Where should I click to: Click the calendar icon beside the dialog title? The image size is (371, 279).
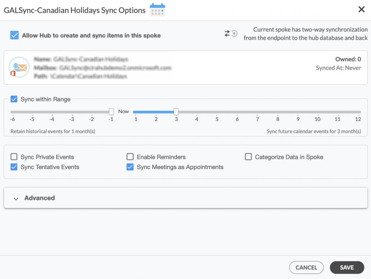157,10
